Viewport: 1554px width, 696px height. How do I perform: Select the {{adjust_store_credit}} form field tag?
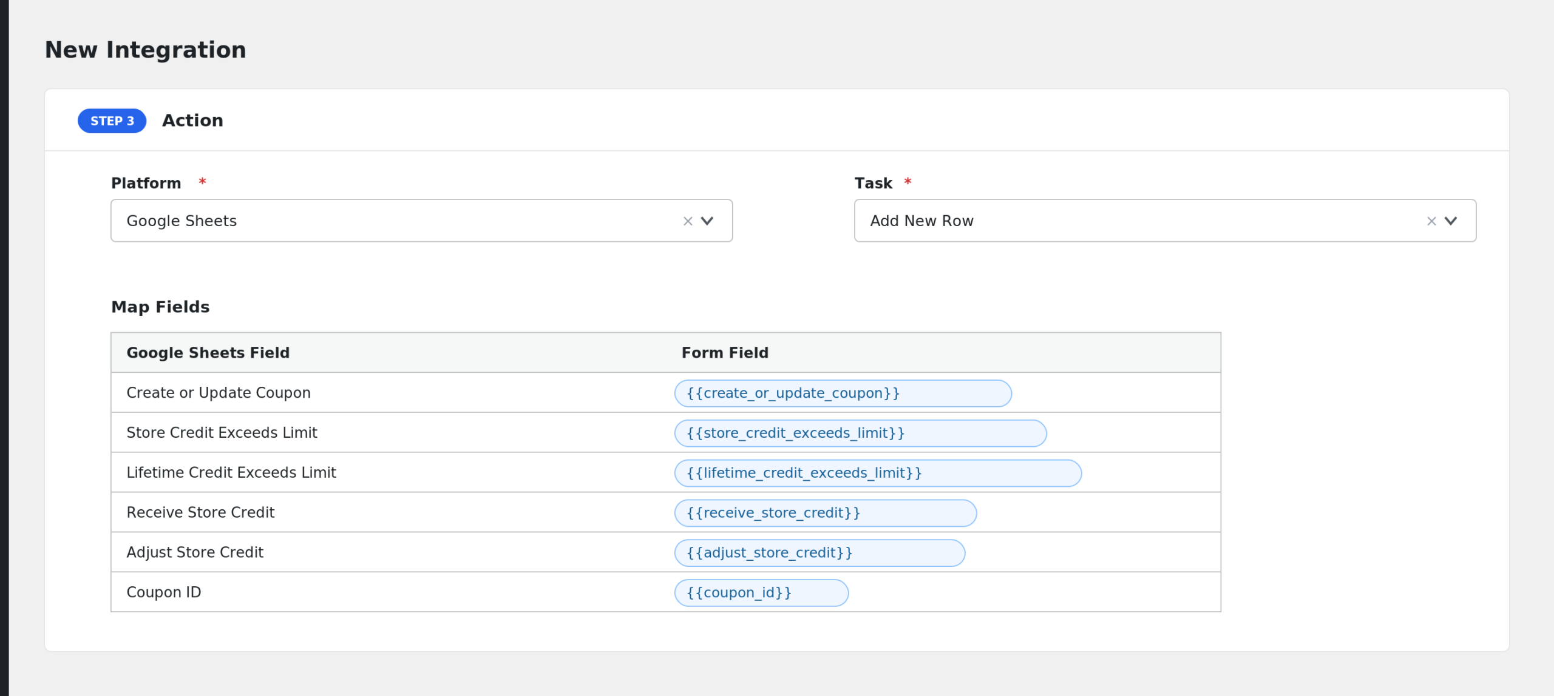(x=819, y=554)
